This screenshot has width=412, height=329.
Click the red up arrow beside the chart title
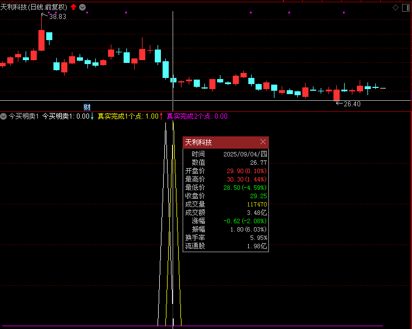(73, 7)
